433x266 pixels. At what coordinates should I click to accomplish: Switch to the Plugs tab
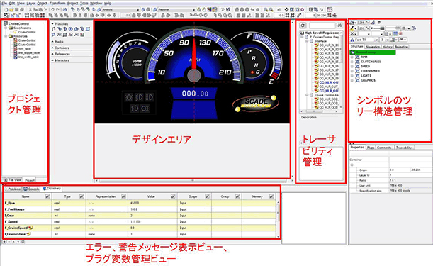[371, 148]
